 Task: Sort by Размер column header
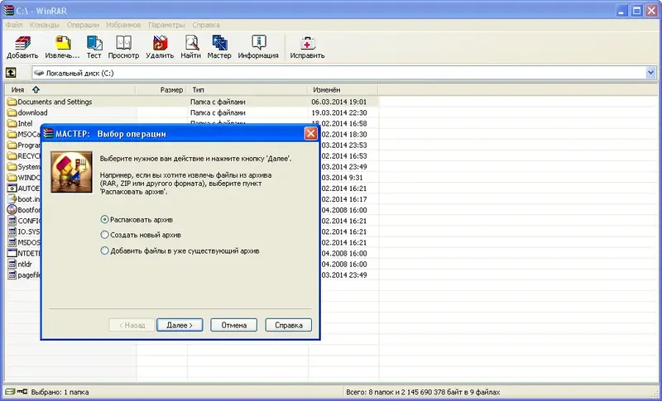click(x=161, y=90)
